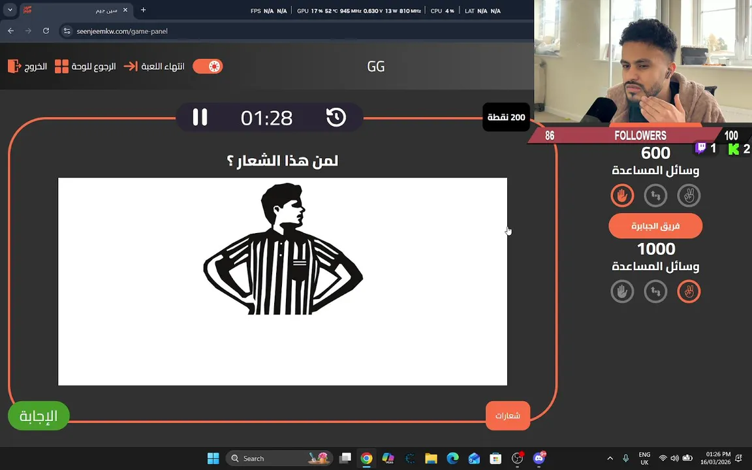Go back in browser history

pos(10,31)
